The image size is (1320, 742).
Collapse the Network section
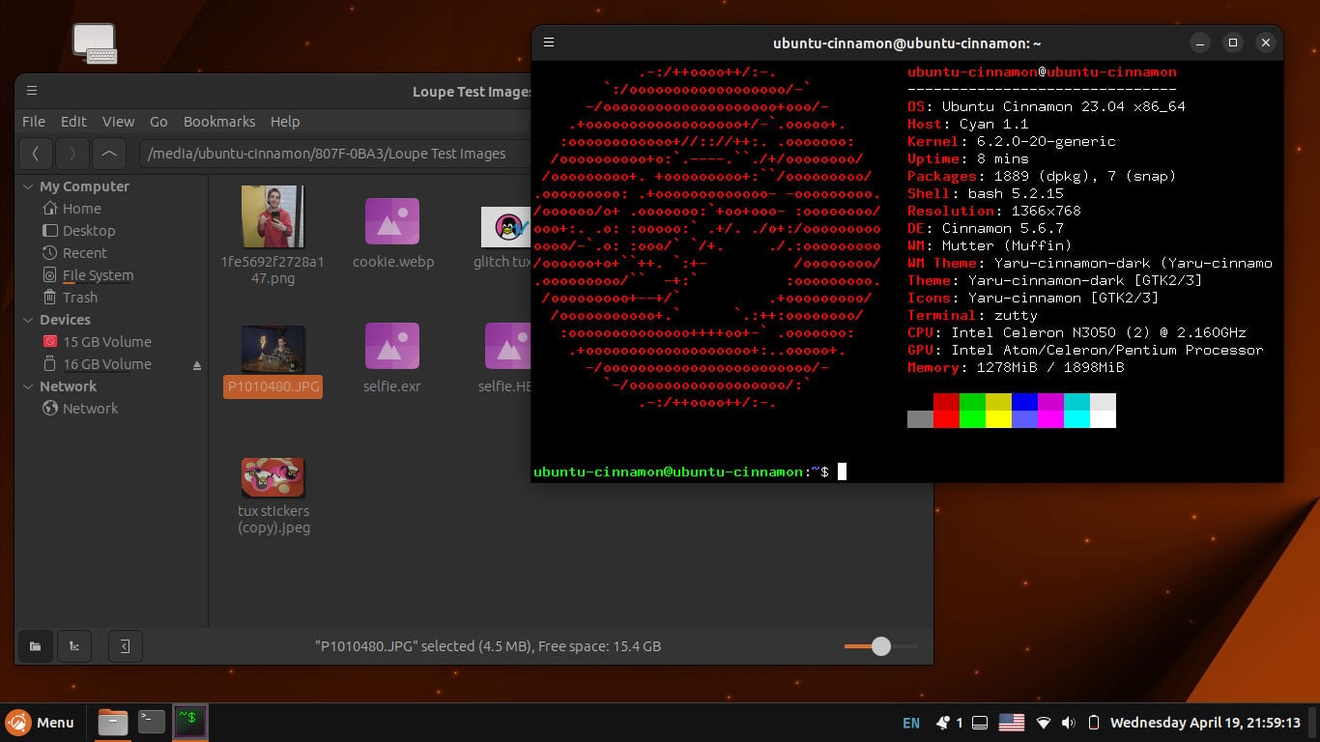click(26, 385)
